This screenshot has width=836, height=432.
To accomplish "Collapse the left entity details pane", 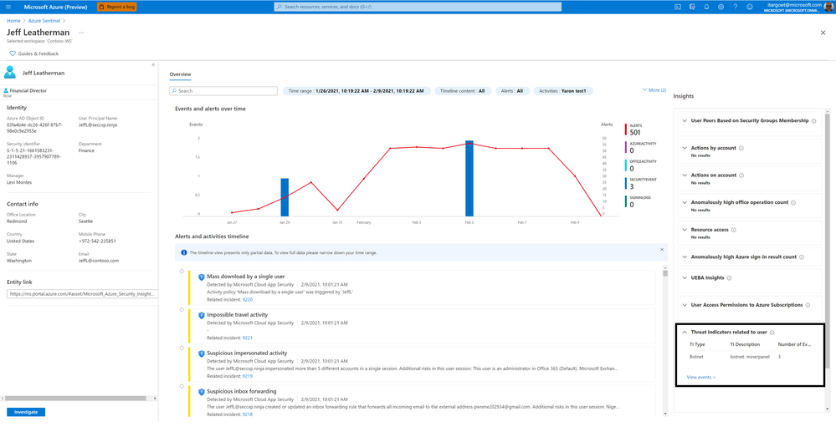I will 153,64.
